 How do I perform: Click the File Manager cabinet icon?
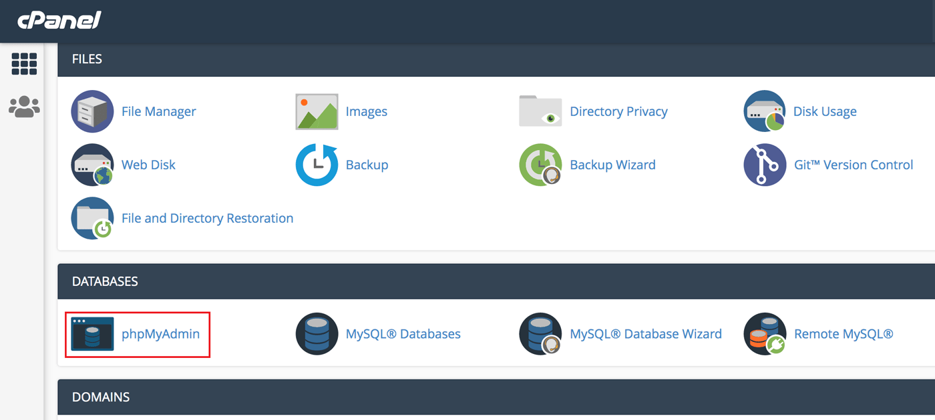pyautogui.click(x=92, y=111)
